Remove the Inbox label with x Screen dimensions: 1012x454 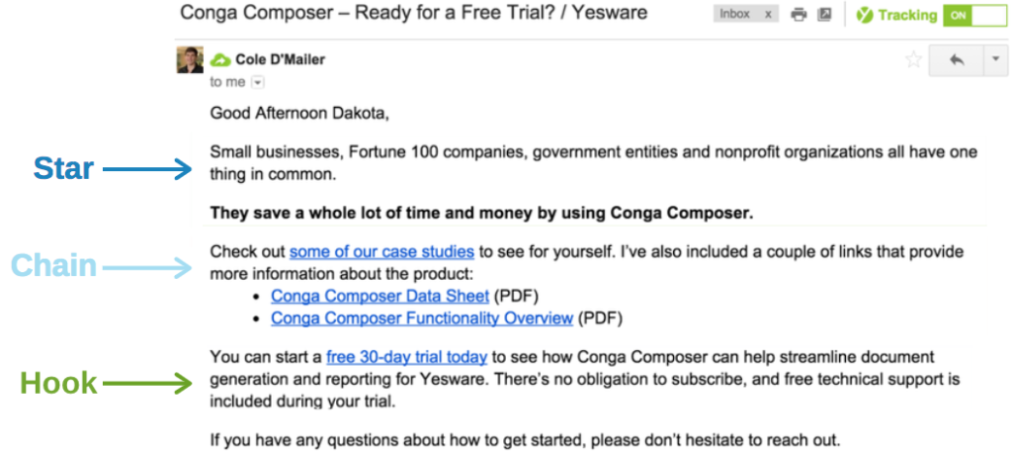pos(768,14)
